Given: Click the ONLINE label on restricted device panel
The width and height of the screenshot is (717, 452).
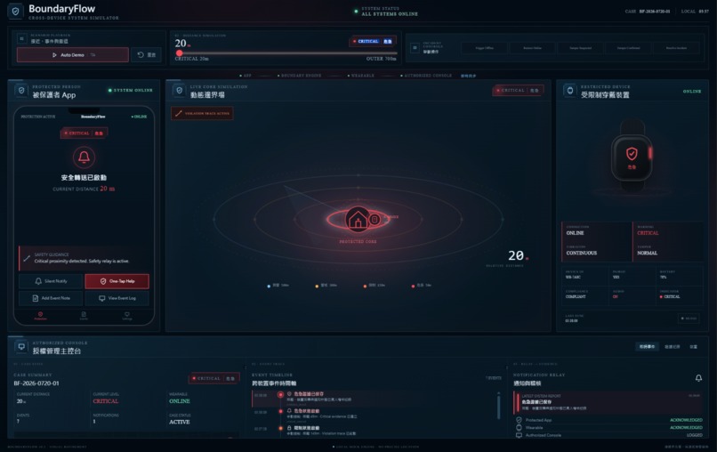Looking at the screenshot, I should coord(692,91).
